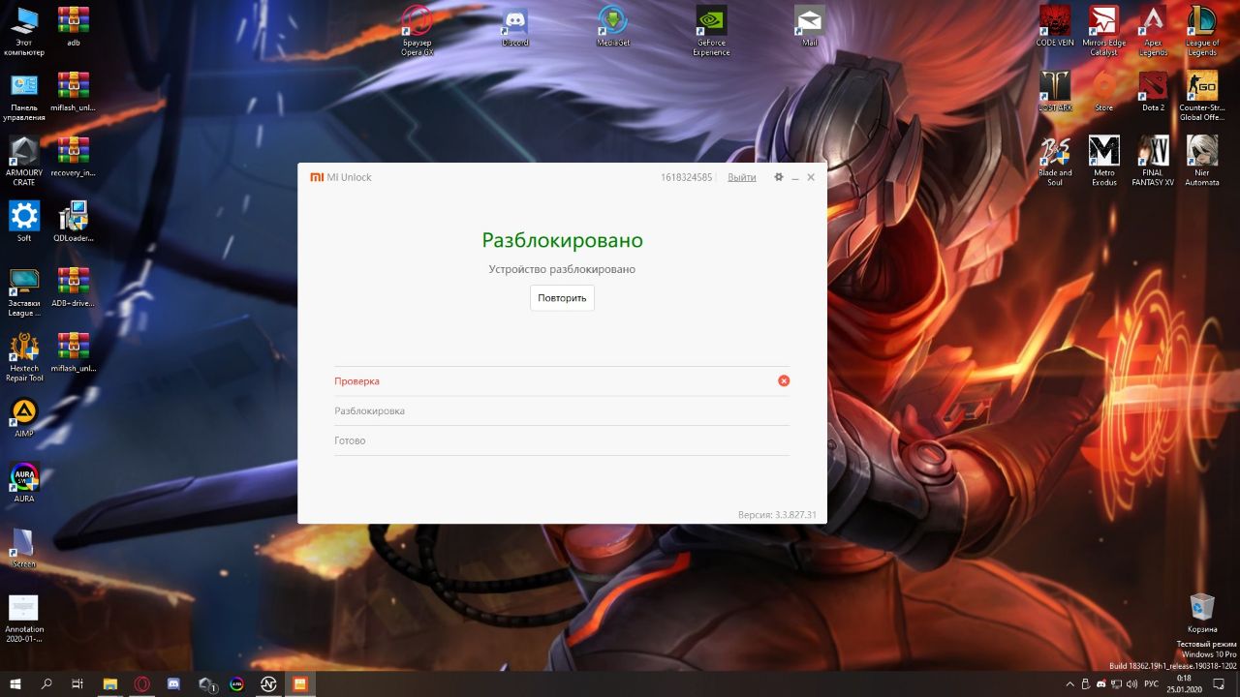
Task: Open Screen desktop shortcut
Action: click(24, 547)
